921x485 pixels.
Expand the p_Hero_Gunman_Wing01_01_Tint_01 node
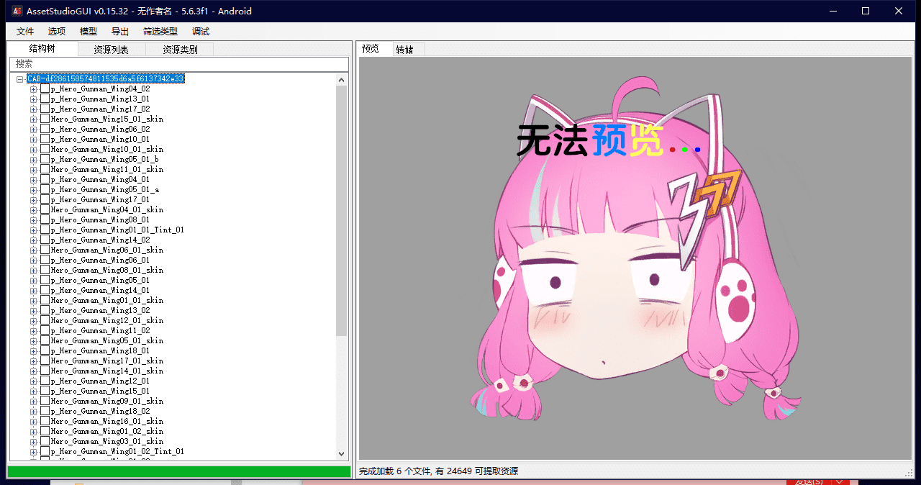33,230
